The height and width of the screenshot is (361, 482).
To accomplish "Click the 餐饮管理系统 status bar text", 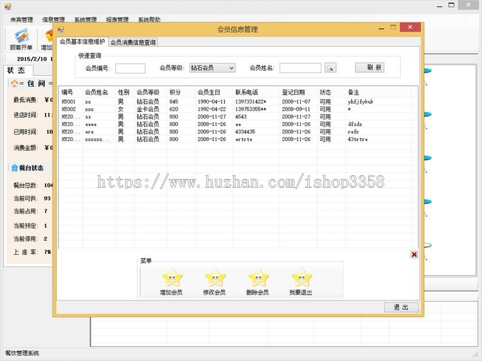I will 22,353.
